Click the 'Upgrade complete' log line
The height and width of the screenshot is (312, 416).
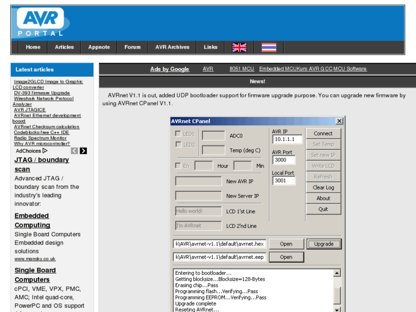point(196,303)
